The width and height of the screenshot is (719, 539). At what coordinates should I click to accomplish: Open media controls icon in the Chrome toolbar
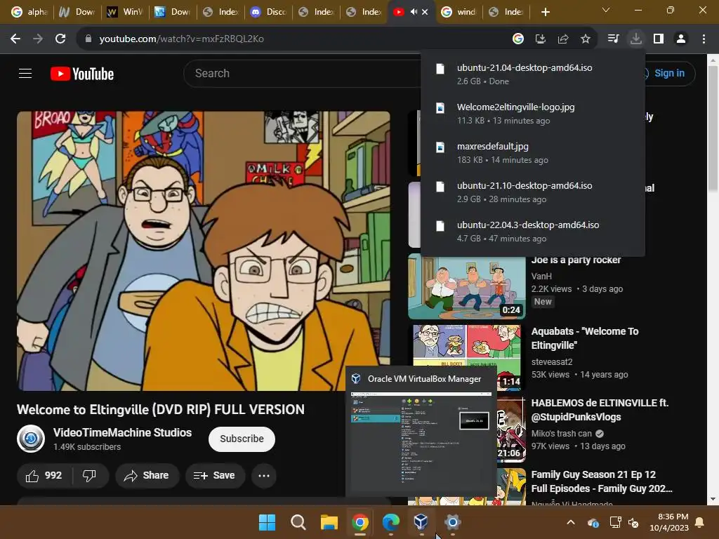coord(613,39)
